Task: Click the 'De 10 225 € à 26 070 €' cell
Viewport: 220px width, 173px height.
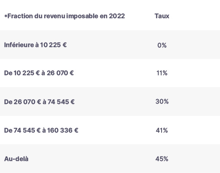Action: point(39,73)
